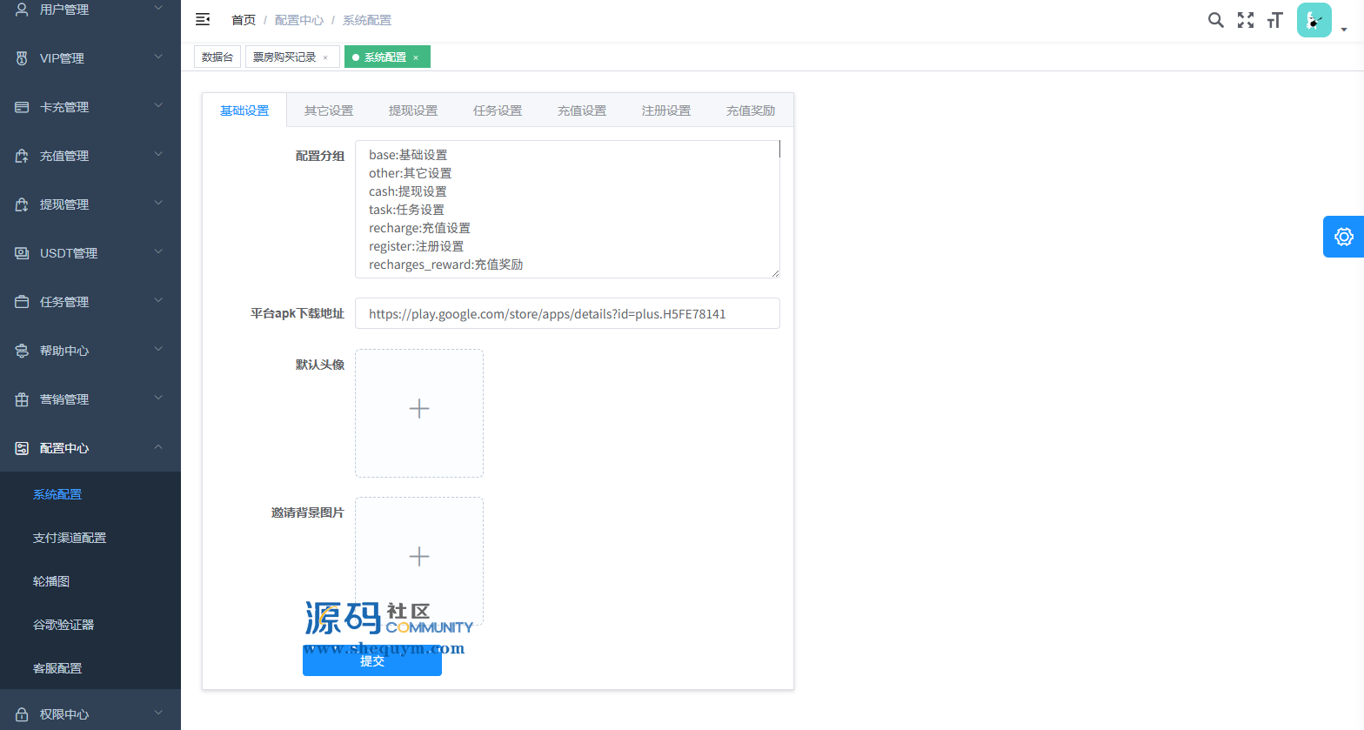Toggle fullscreen with the expand icon
1364x730 pixels.
(x=1246, y=20)
